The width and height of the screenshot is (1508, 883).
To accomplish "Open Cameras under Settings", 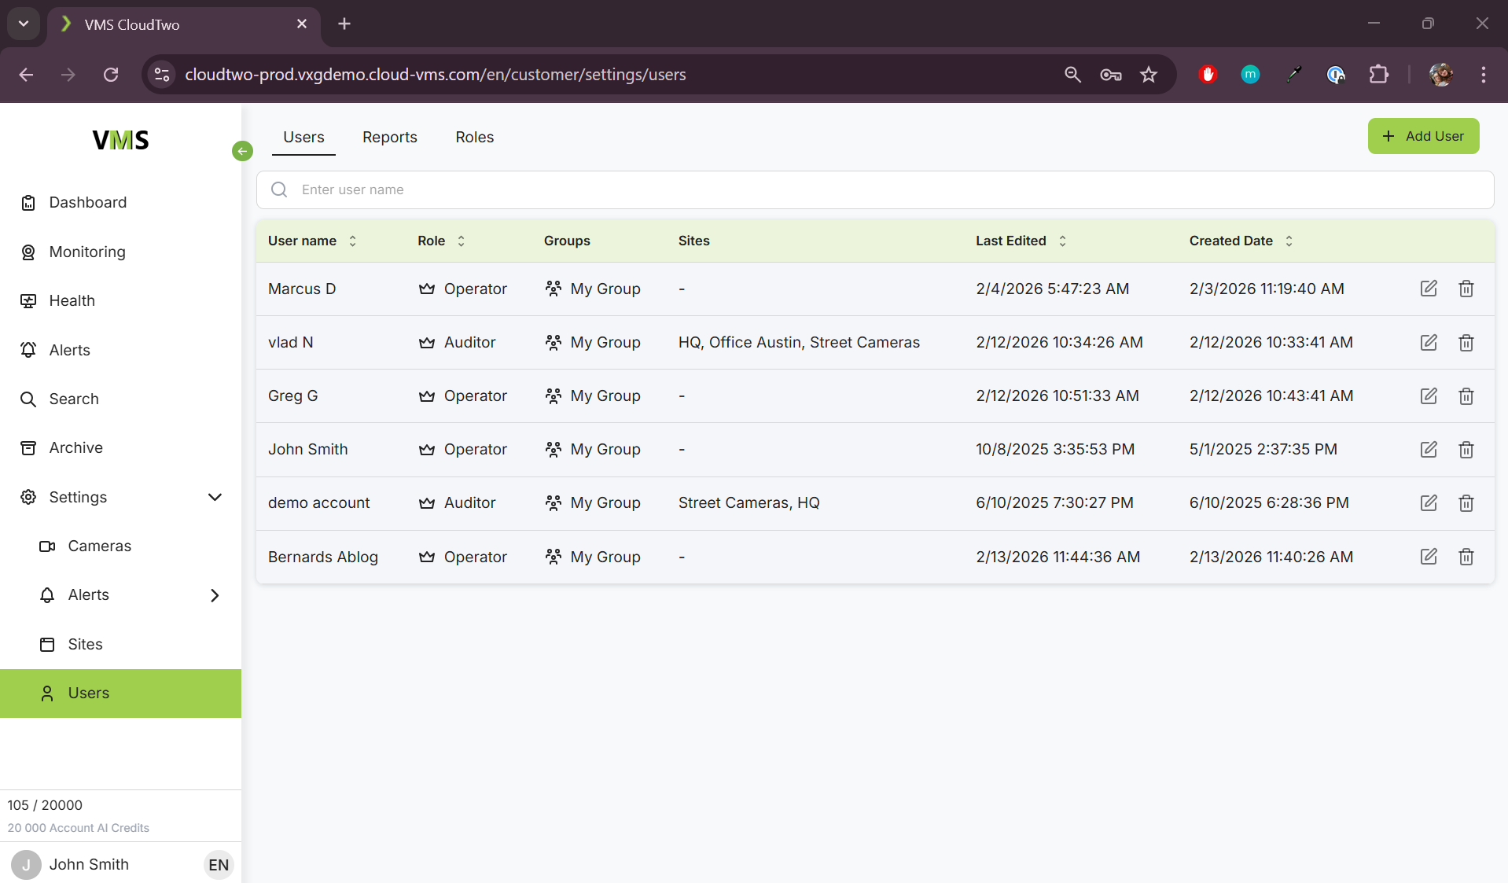I will point(99,546).
